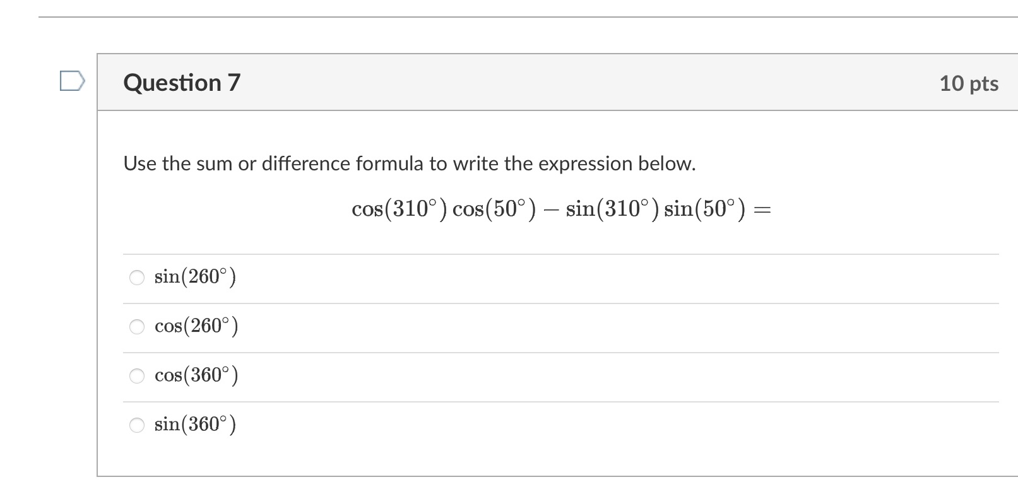Click the trigonometric expression in the question
1018x482 pixels.
562,209
